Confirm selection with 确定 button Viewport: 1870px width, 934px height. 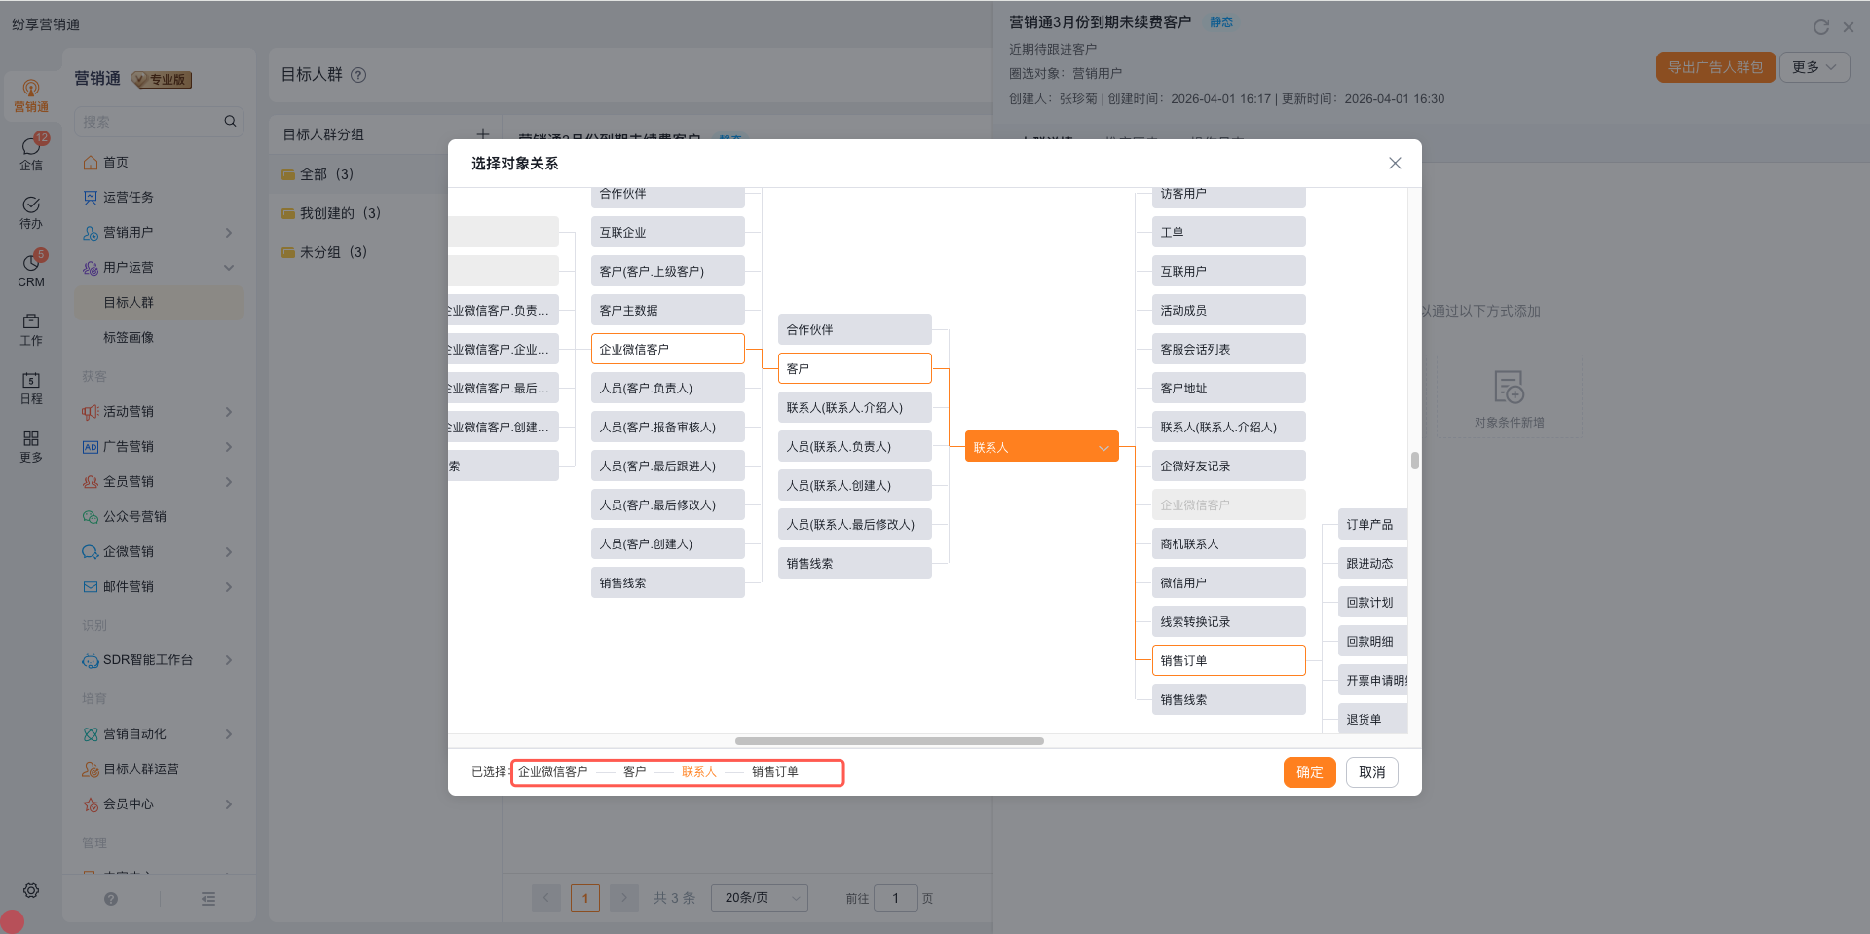tap(1309, 772)
